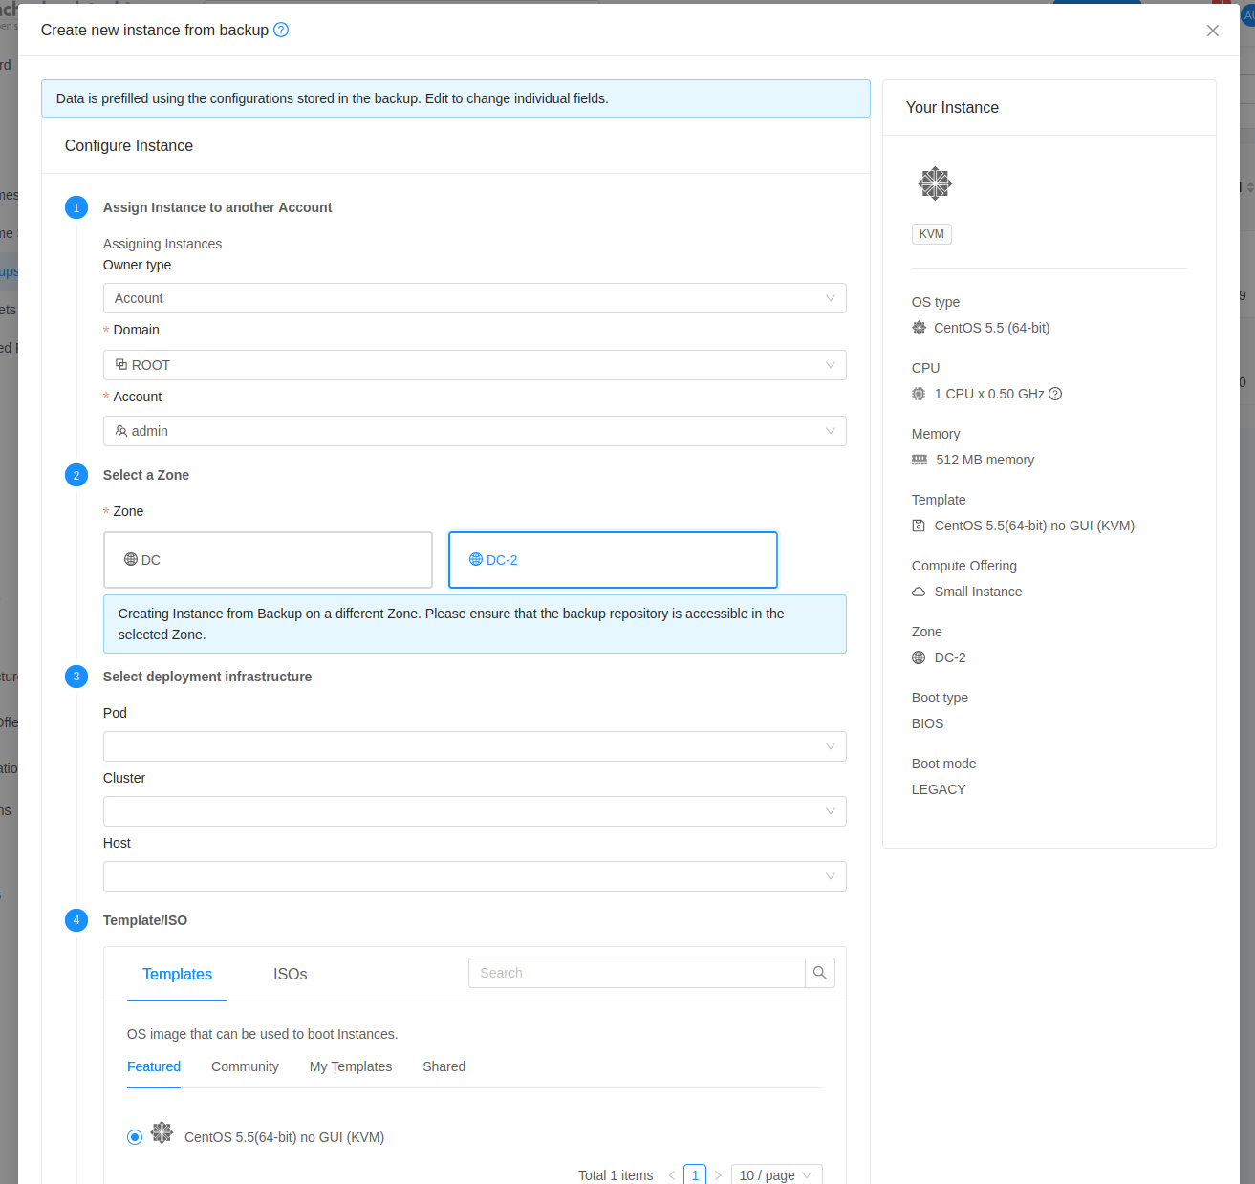Image resolution: width=1255 pixels, height=1184 pixels.
Task: Go to page 1 in pagination
Action: coord(695,1174)
